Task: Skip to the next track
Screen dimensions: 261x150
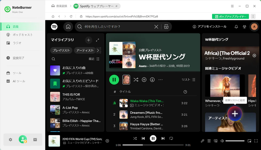Action: (x=163, y=138)
